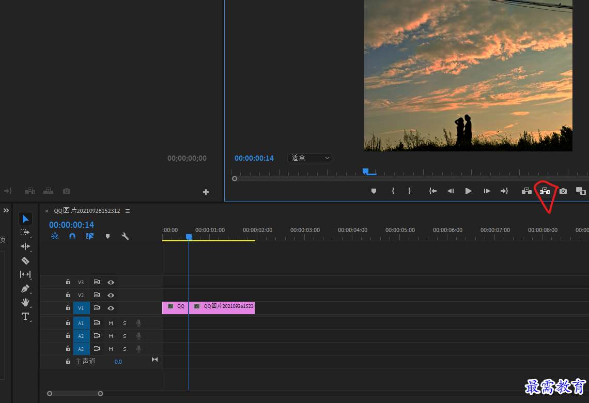Enable voice-over record on A1

(x=138, y=323)
